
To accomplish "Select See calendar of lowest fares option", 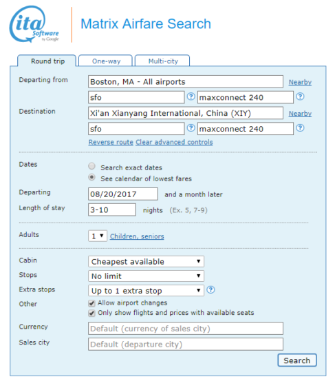I will (91, 177).
